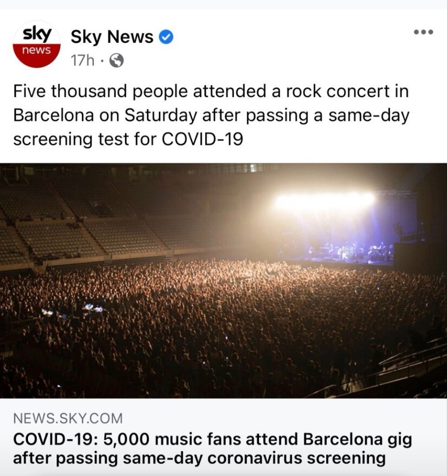The height and width of the screenshot is (476, 447).
Task: Select the caption text about five thousand people
Action: (x=211, y=115)
